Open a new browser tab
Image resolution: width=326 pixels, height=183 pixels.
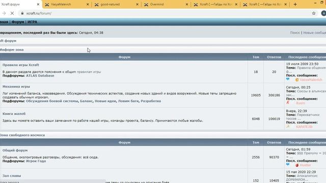[295, 5]
